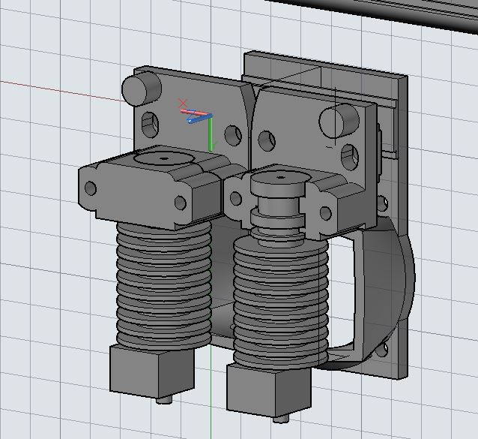Select the blue axis handle of the gizmo
This screenshot has height=439, width=478.
(x=193, y=119)
